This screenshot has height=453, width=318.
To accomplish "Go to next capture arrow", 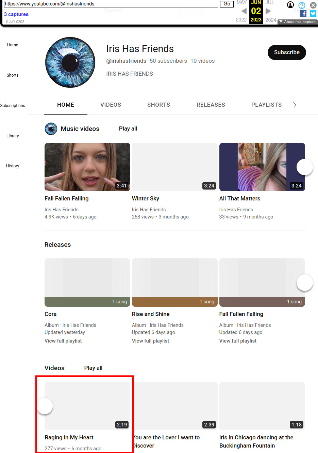I will 268,11.
